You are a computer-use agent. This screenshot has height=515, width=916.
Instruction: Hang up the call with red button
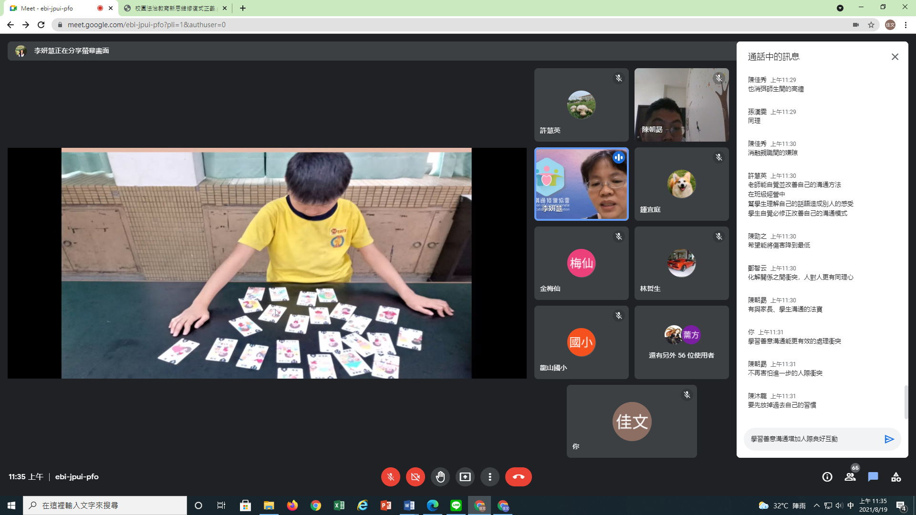[518, 477]
